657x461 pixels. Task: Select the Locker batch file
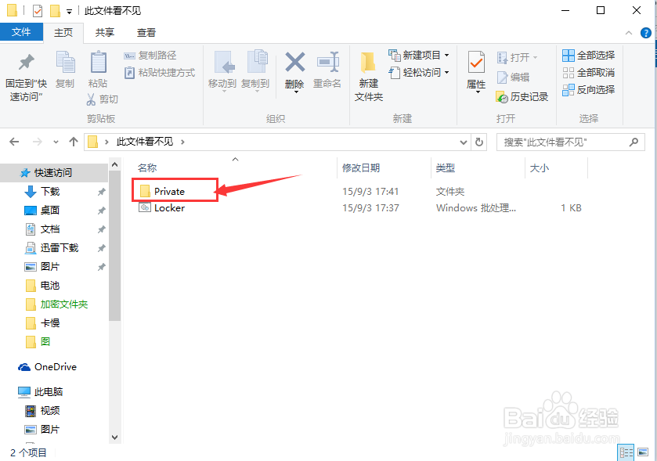click(x=162, y=207)
